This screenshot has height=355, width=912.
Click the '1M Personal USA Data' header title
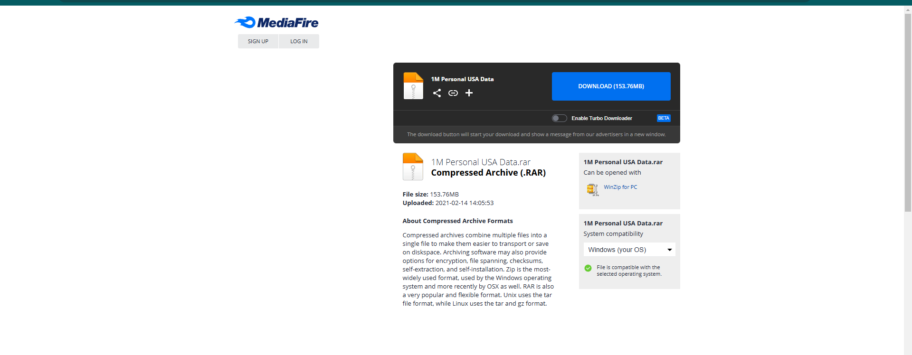pyautogui.click(x=462, y=79)
